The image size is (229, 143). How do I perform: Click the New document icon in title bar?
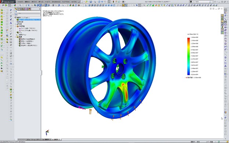point(82,2)
